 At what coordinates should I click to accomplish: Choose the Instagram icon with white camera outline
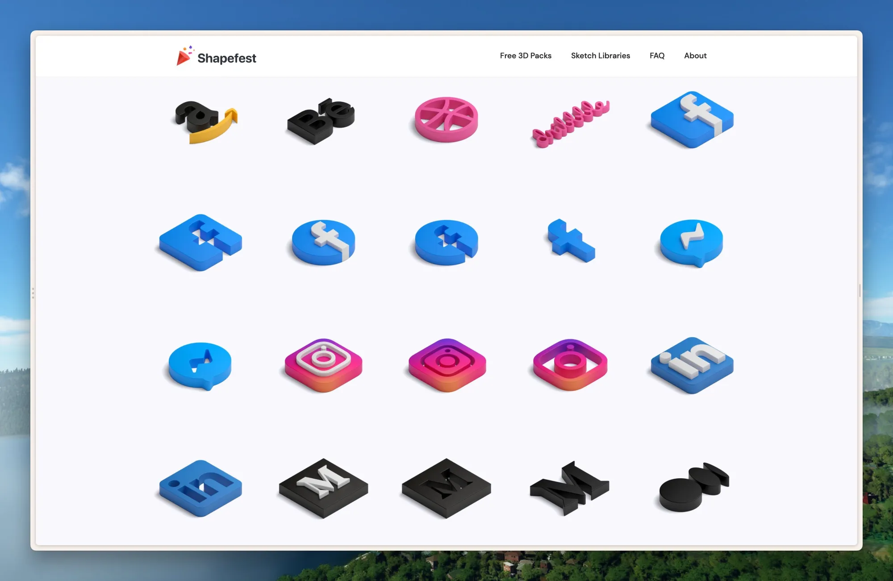tap(323, 365)
